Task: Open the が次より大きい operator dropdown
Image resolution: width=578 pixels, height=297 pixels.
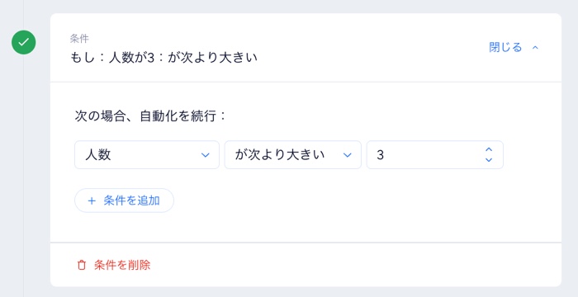Action: click(x=292, y=155)
